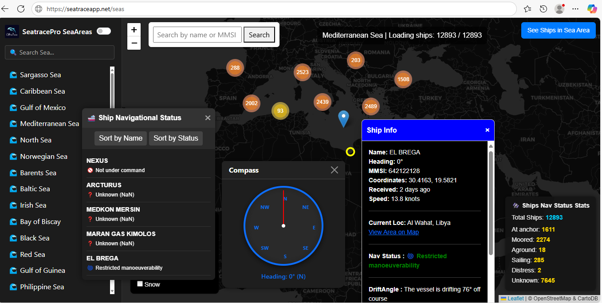Open the 2002 ship cluster marker

point(252,103)
